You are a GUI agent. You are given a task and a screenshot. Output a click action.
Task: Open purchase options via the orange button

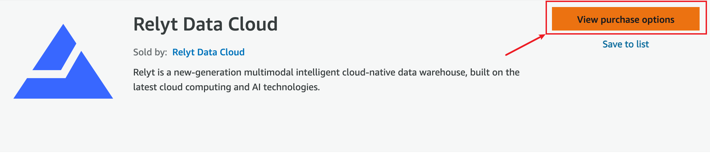click(625, 19)
